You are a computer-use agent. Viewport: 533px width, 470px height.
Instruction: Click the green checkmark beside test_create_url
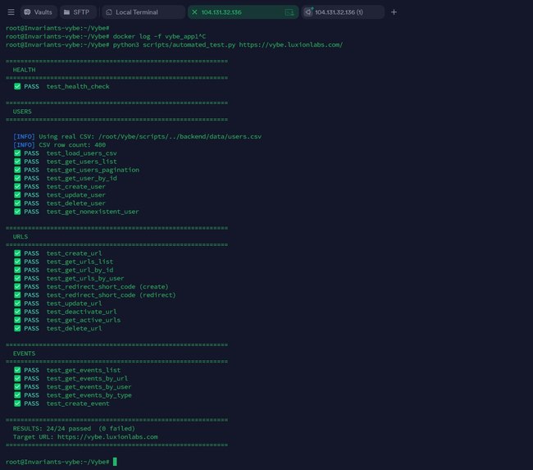[17, 253]
